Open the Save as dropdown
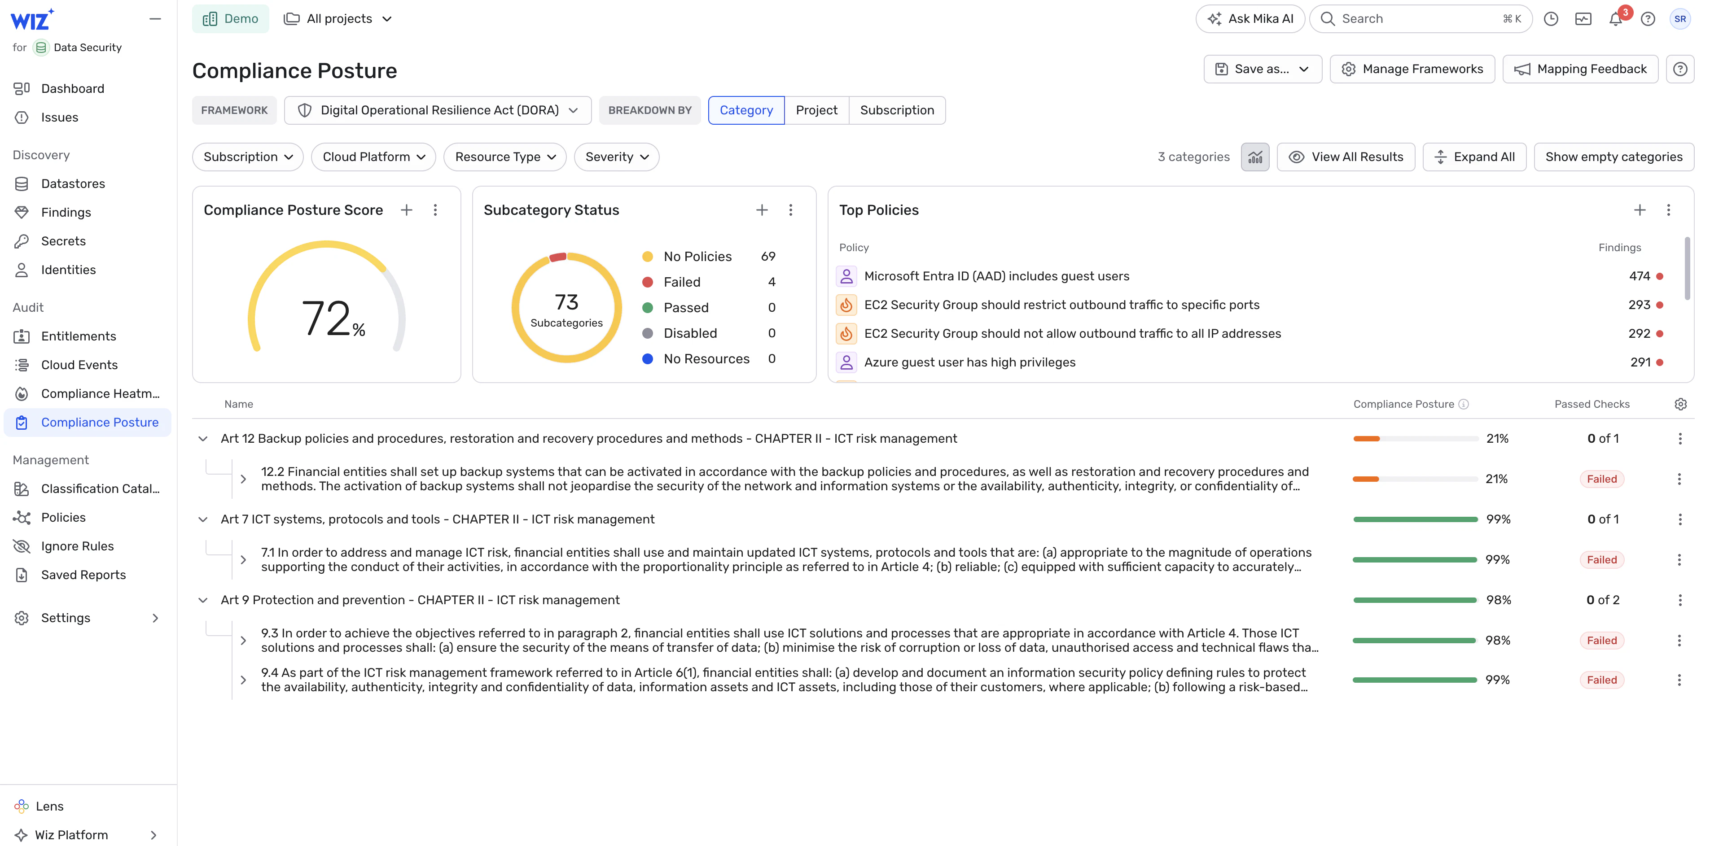 click(1262, 69)
